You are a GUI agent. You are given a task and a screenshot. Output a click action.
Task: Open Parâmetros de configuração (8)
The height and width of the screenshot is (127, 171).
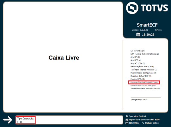click(x=144, y=73)
